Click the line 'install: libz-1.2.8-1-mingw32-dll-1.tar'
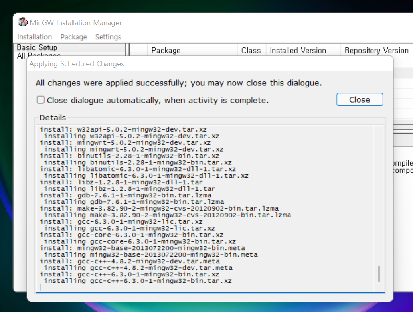Screen dimensions: 413x312 (x=121, y=182)
